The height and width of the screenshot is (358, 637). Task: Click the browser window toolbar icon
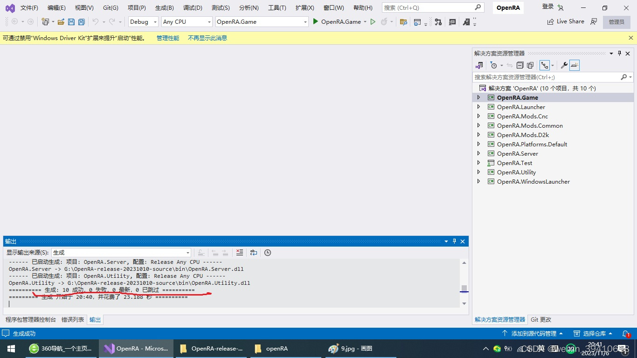click(x=417, y=22)
